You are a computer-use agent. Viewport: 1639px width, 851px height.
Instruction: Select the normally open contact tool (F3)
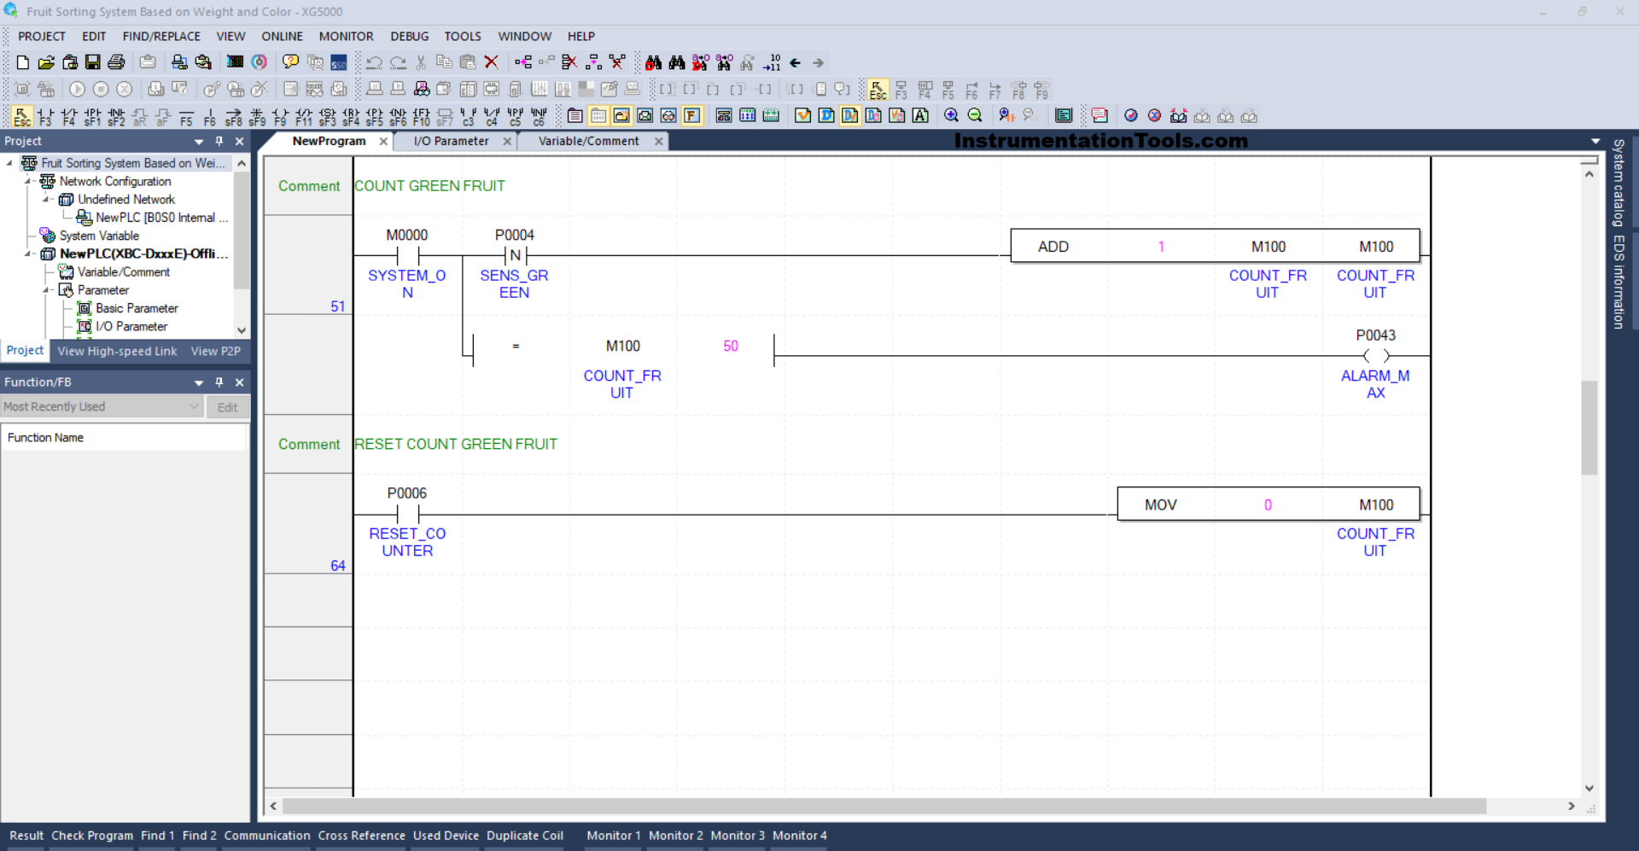pos(45,117)
